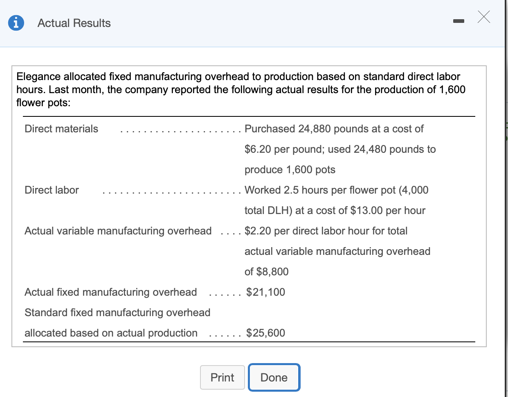The width and height of the screenshot is (508, 397).
Task: Click 'of $8,800' text
Action: [x=267, y=272]
